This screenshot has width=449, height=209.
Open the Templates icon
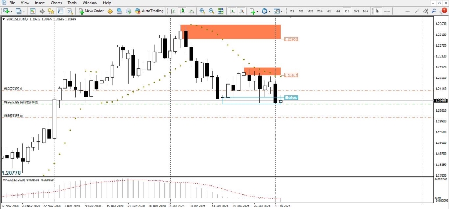[277, 11]
